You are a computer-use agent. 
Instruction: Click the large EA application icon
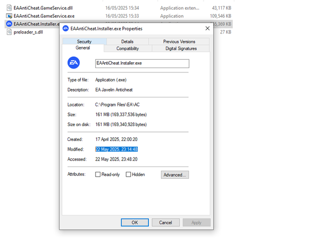pyautogui.click(x=74, y=63)
